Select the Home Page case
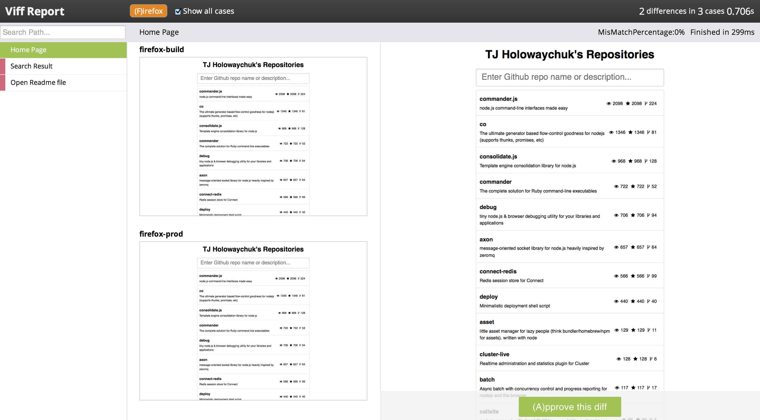Screen dimensions: 760x420 [63, 50]
